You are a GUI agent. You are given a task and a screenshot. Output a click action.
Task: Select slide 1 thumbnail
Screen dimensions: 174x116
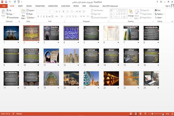pyautogui.click(x=11, y=33)
